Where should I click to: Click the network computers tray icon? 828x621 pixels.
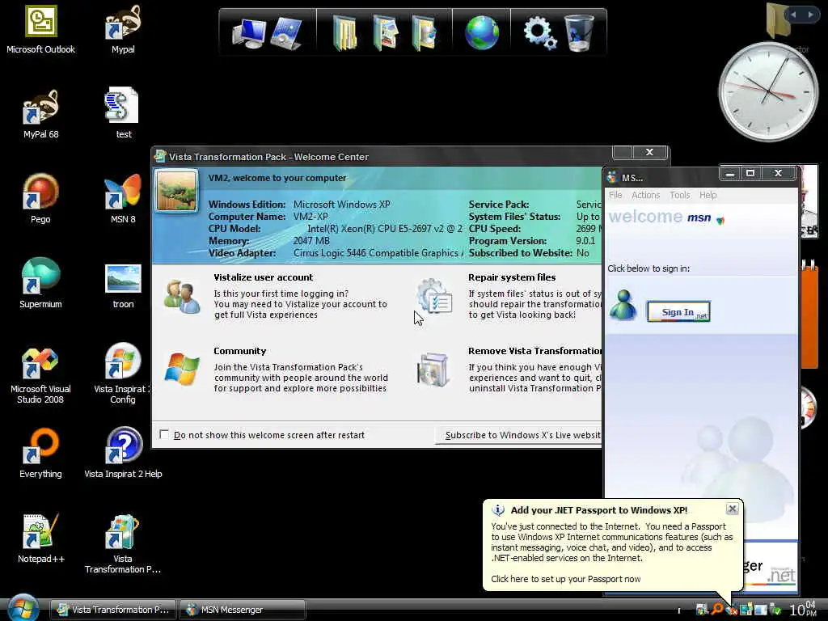(746, 610)
